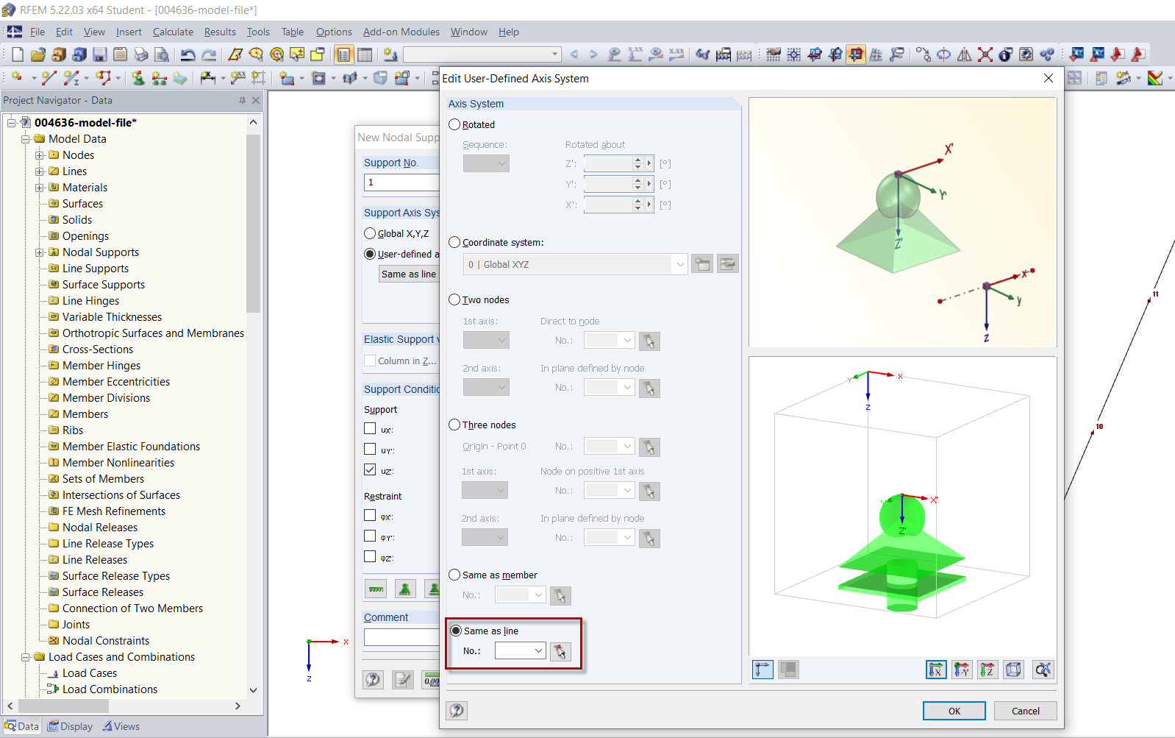Click the zoom show-all view icon
The height and width of the screenshot is (738, 1175).
1043,670
